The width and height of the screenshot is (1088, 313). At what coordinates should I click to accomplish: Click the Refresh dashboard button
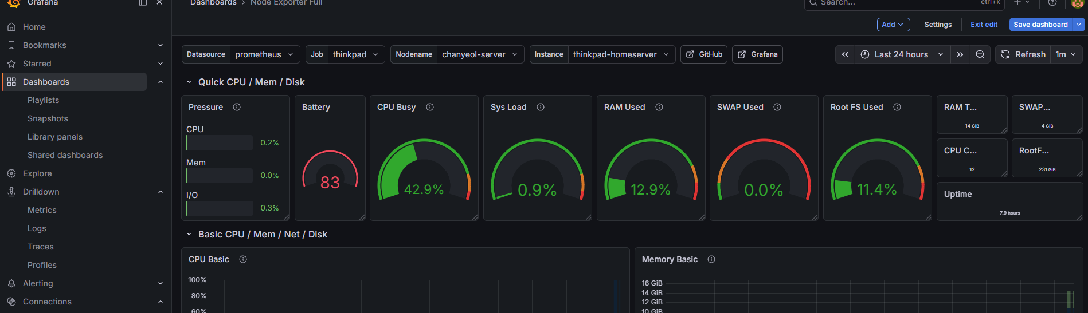click(x=1023, y=54)
